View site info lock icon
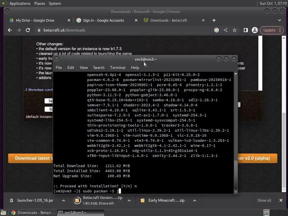The height and width of the screenshot is (216, 288). [x=39, y=30]
